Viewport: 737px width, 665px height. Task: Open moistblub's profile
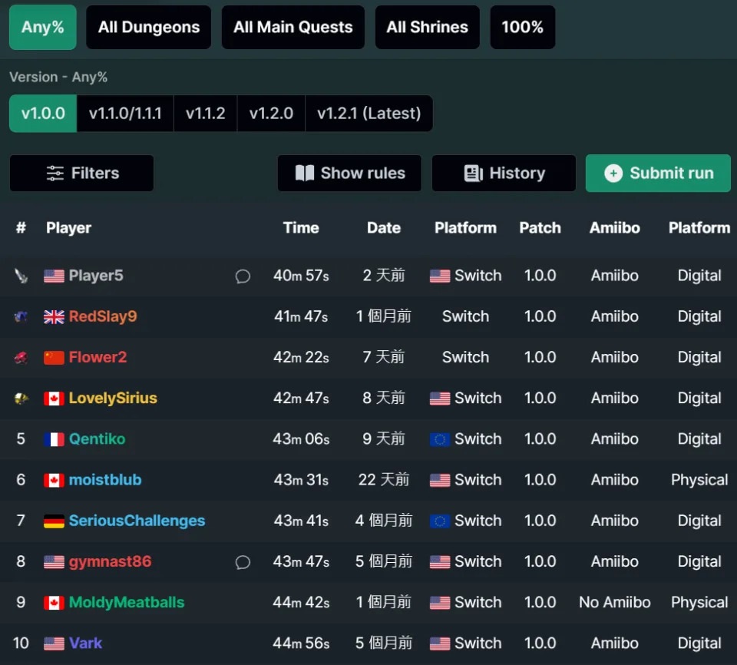pos(105,480)
